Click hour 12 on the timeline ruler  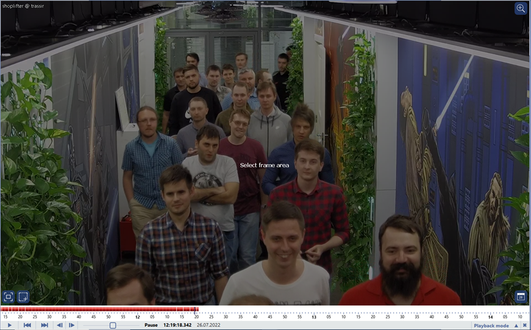(137, 317)
